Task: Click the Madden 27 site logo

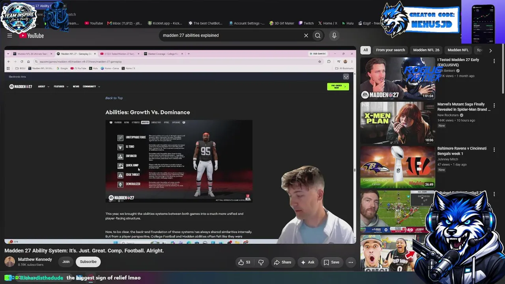Action: [x=21, y=86]
